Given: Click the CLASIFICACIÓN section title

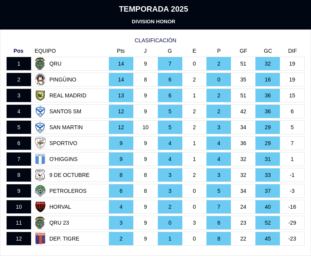Looking at the screenshot, I should coord(155,40).
